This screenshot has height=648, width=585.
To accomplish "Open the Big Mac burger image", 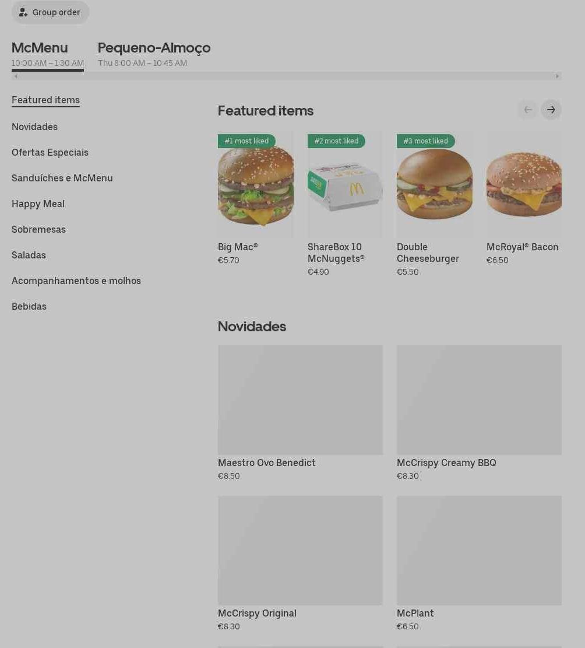I will (256, 184).
